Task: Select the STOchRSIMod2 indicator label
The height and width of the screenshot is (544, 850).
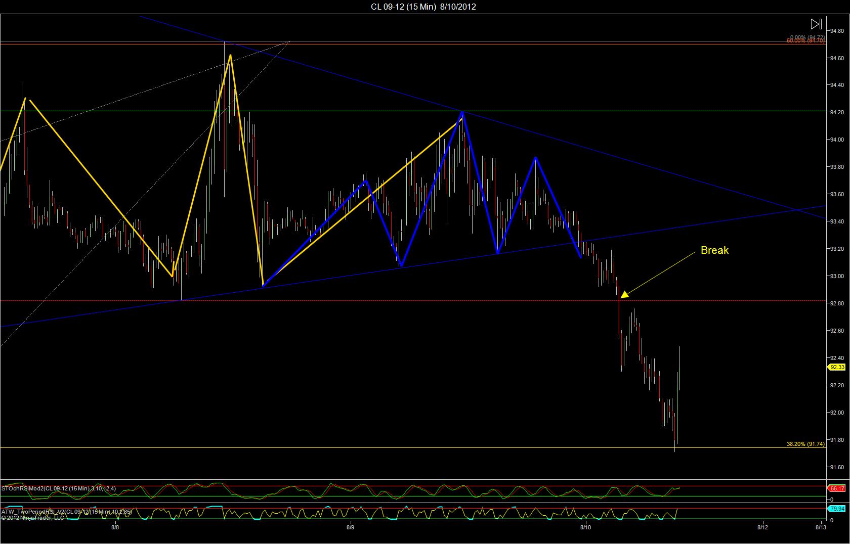Action: 59,488
